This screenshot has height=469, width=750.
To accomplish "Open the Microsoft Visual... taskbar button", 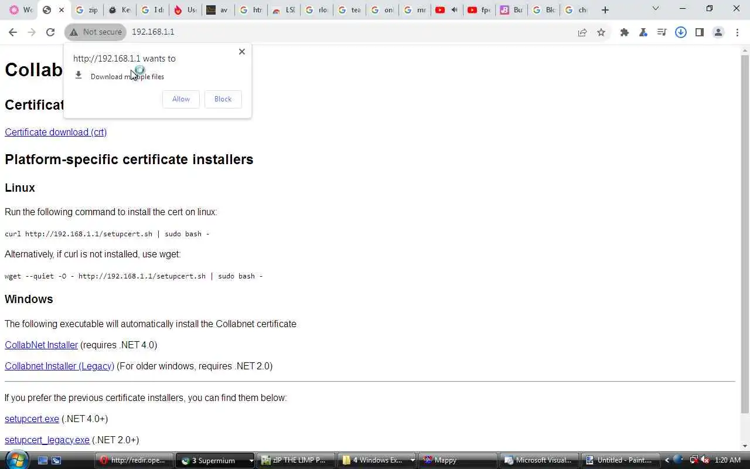I will coord(540,460).
